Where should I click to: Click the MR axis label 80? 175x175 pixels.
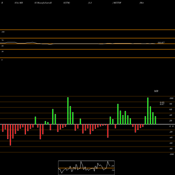171,104
